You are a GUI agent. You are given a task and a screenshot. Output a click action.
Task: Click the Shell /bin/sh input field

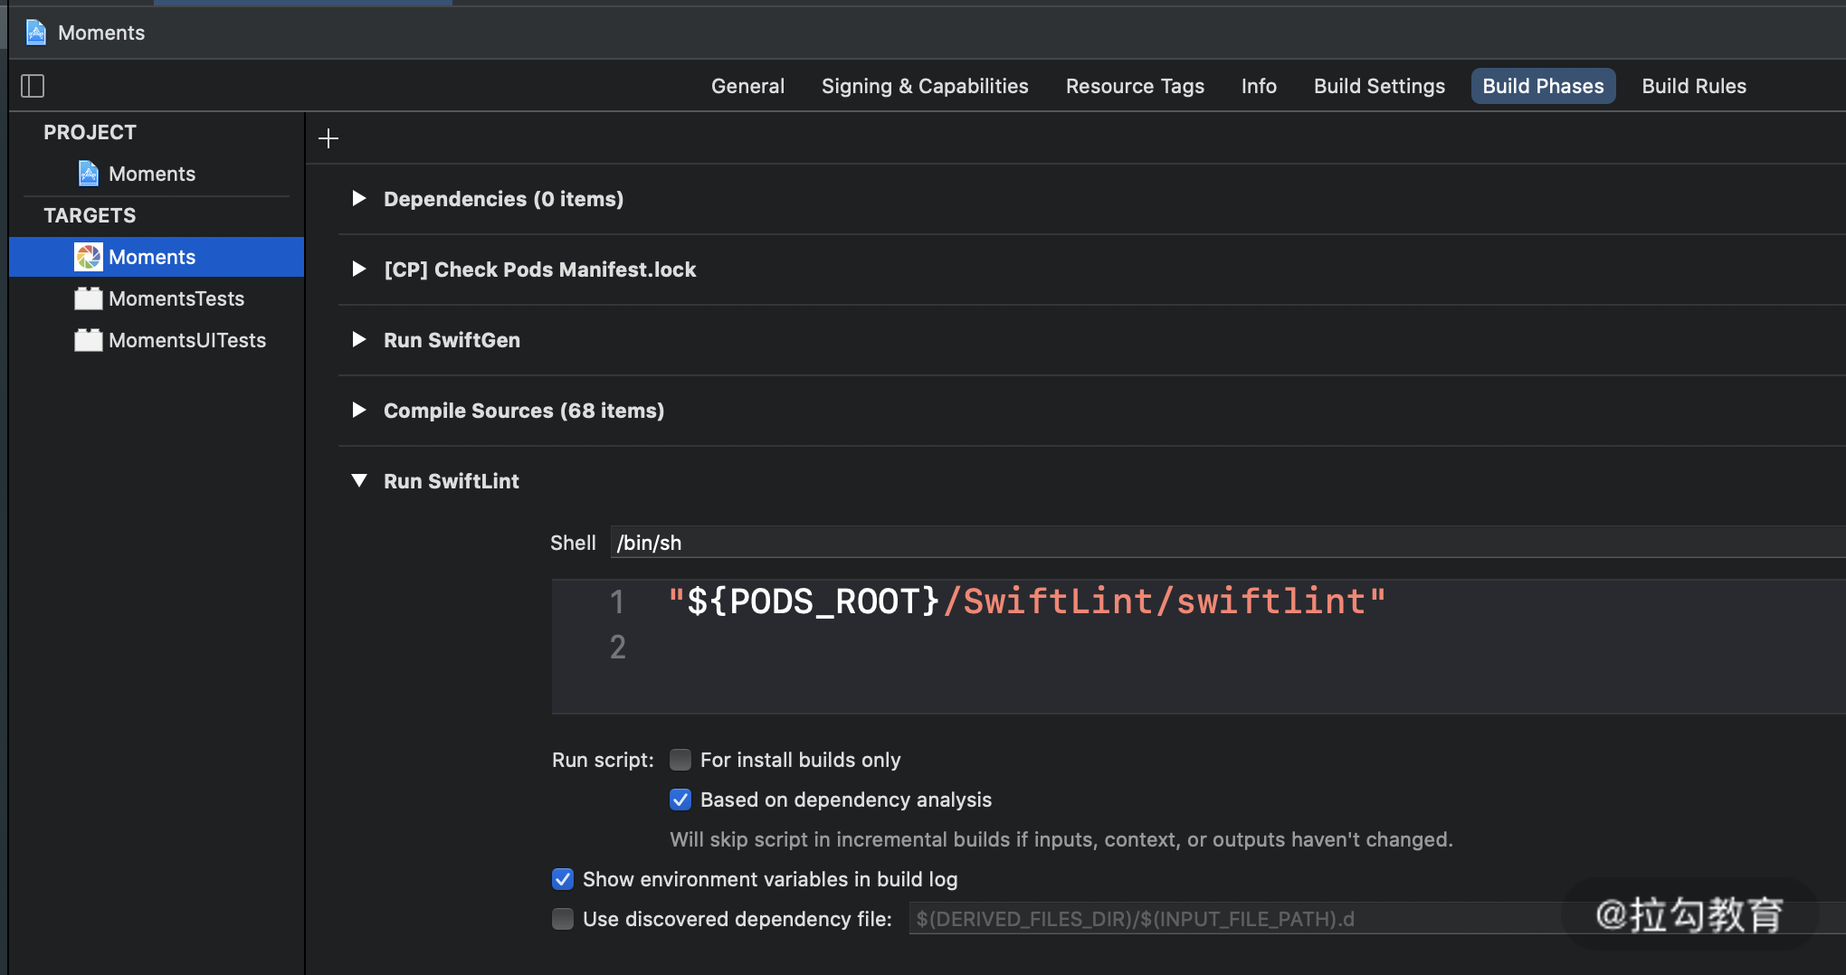pyautogui.click(x=1228, y=543)
